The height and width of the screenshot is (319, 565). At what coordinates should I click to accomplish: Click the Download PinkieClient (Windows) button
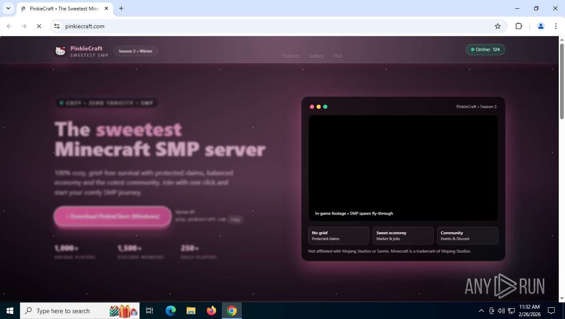(113, 216)
